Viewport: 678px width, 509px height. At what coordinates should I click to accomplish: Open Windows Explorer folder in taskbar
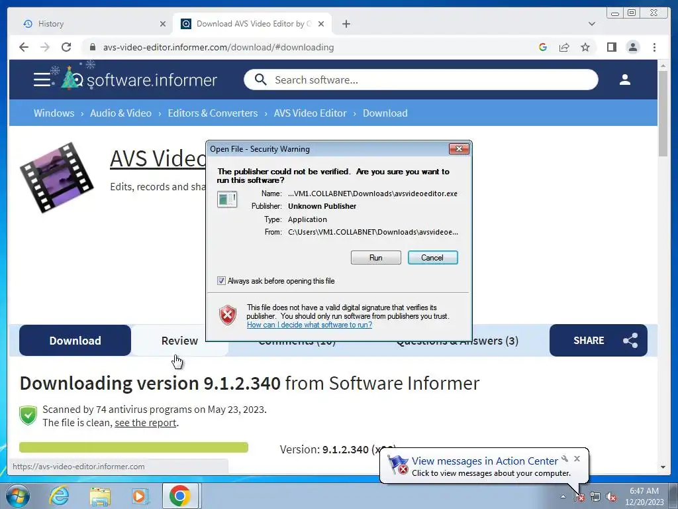[x=101, y=496]
